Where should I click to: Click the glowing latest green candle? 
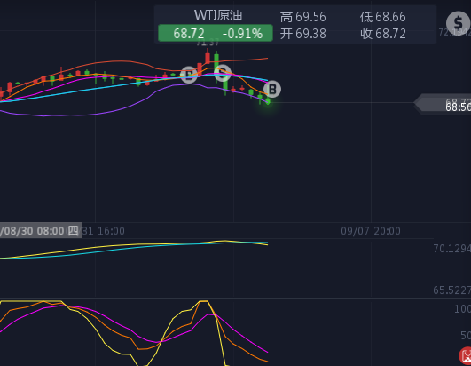268,101
